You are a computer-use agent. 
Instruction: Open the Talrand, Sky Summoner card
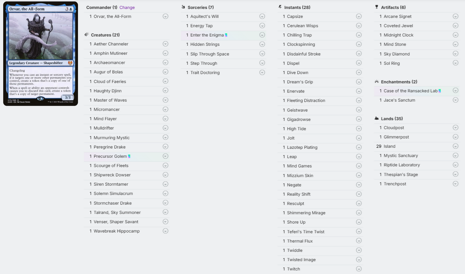(117, 213)
